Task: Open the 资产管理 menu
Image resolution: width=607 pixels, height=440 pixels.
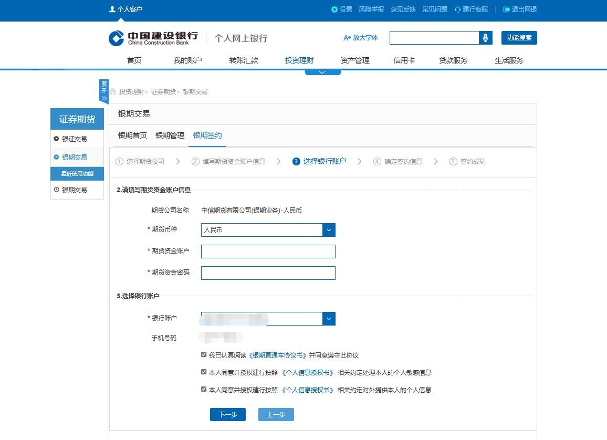Action: (355, 60)
